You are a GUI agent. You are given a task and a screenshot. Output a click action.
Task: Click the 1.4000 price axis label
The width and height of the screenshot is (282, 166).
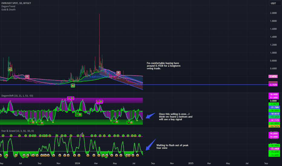point(273,37)
